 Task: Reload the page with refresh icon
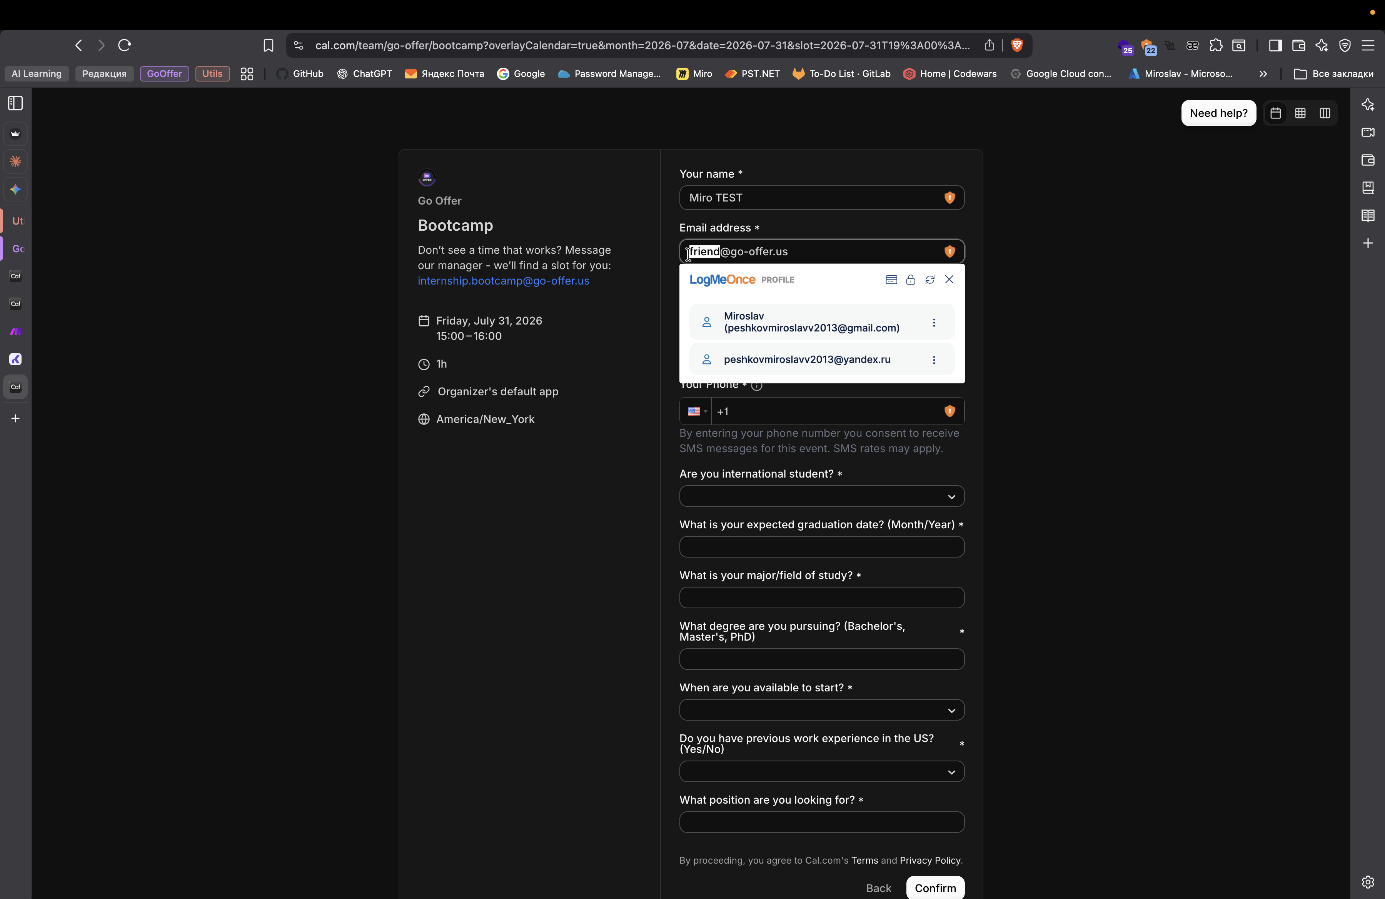point(125,45)
